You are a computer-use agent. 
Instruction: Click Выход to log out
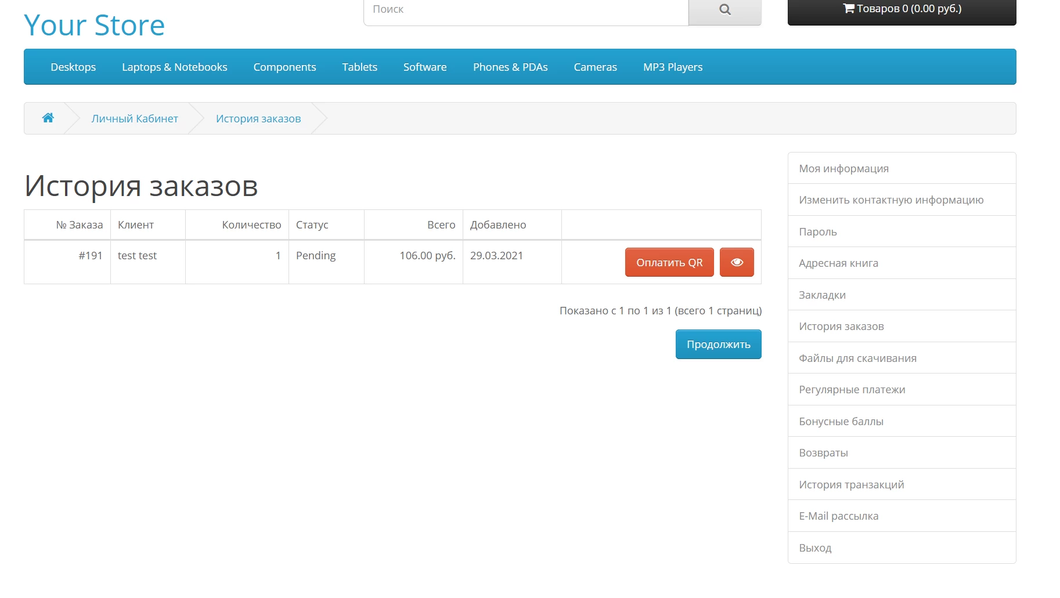902,548
